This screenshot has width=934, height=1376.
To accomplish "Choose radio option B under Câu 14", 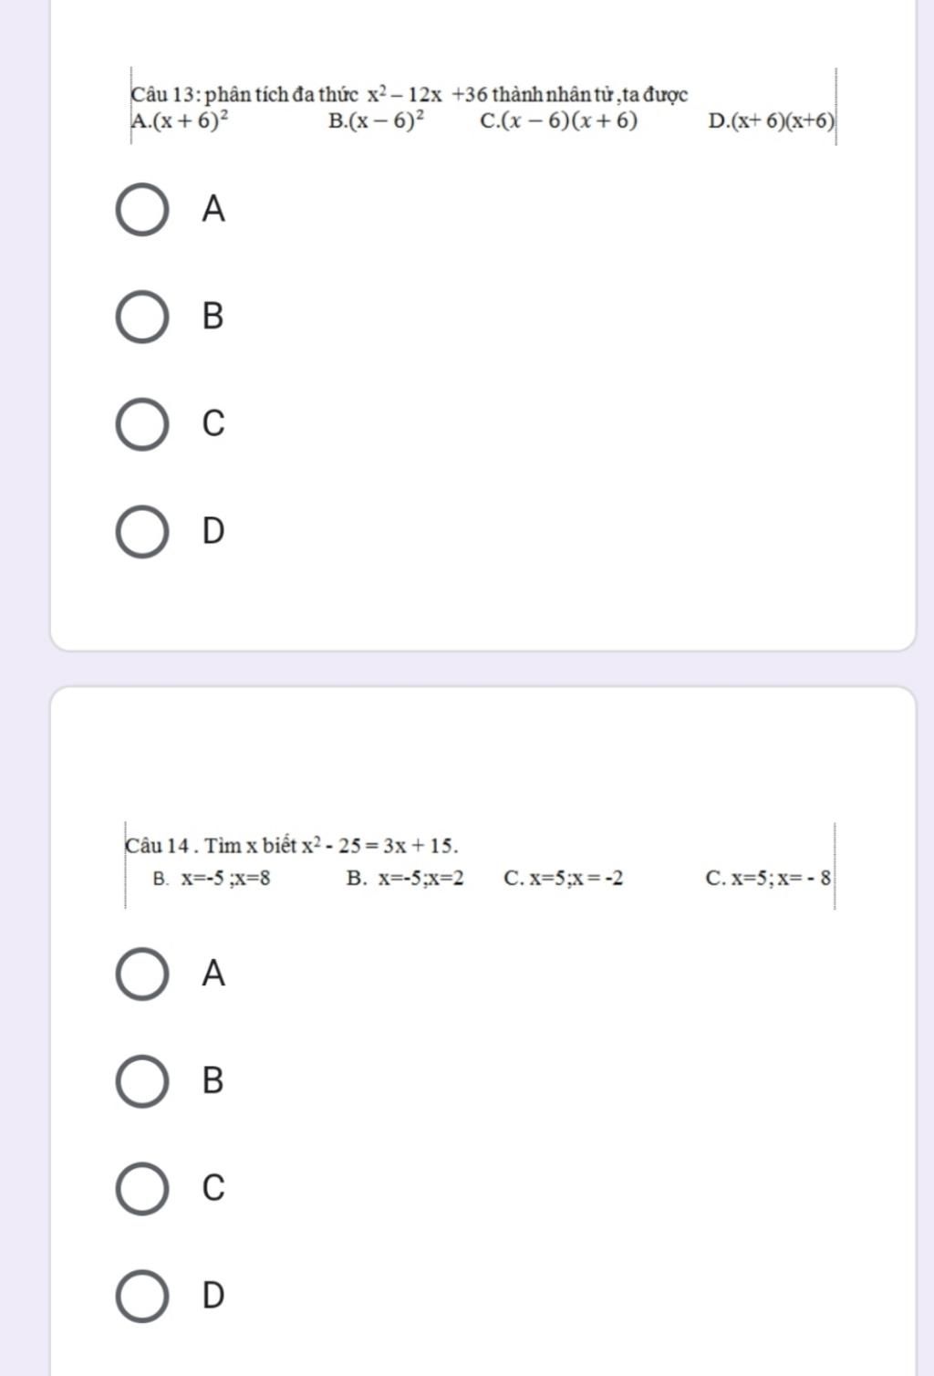I will click(141, 1081).
